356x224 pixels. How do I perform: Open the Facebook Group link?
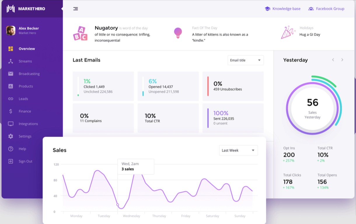click(330, 9)
